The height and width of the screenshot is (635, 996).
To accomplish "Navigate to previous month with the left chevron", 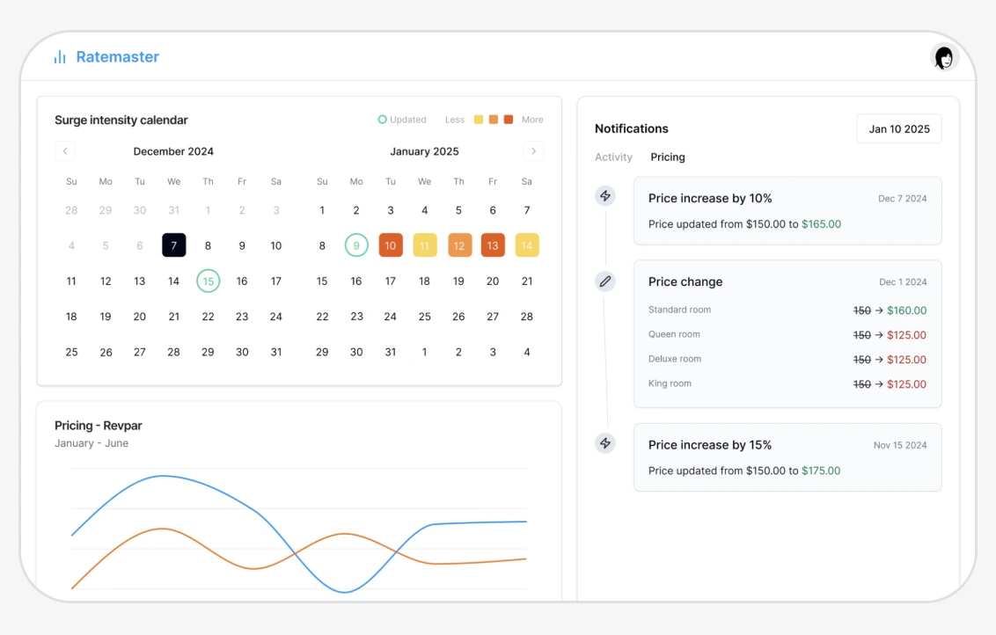I will (x=65, y=150).
